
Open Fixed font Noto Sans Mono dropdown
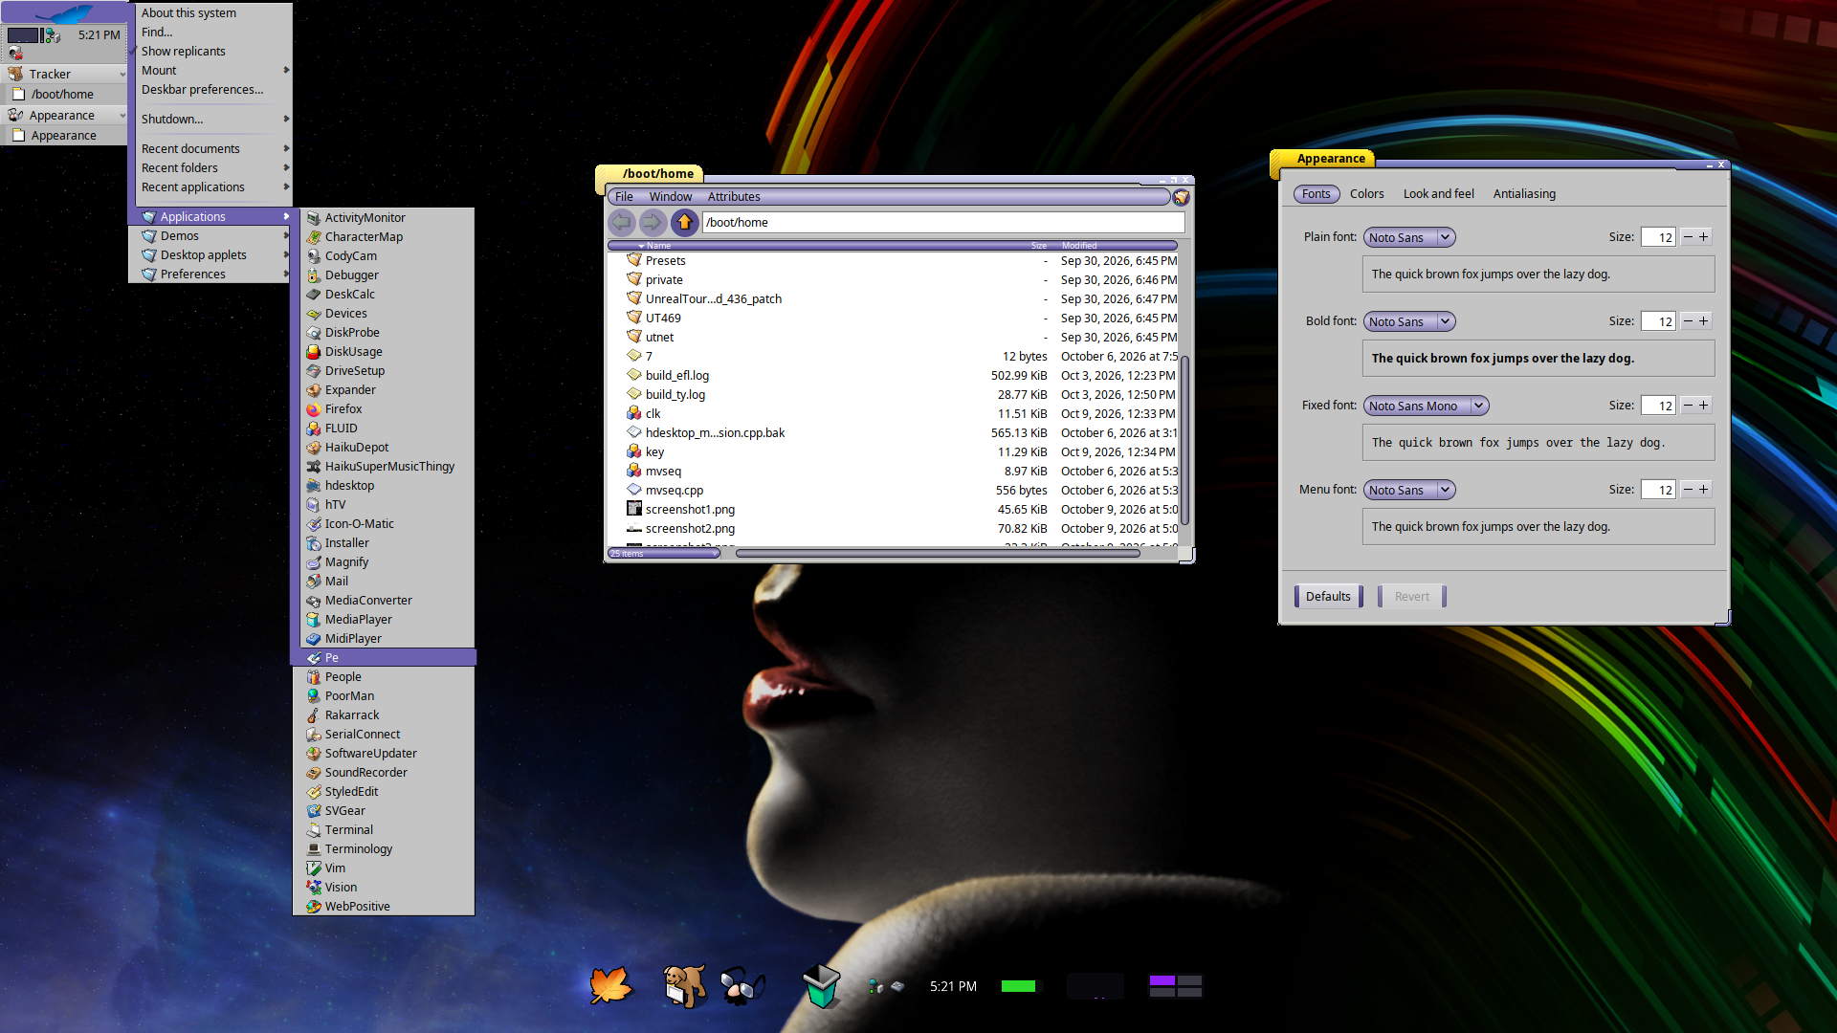pyautogui.click(x=1426, y=406)
